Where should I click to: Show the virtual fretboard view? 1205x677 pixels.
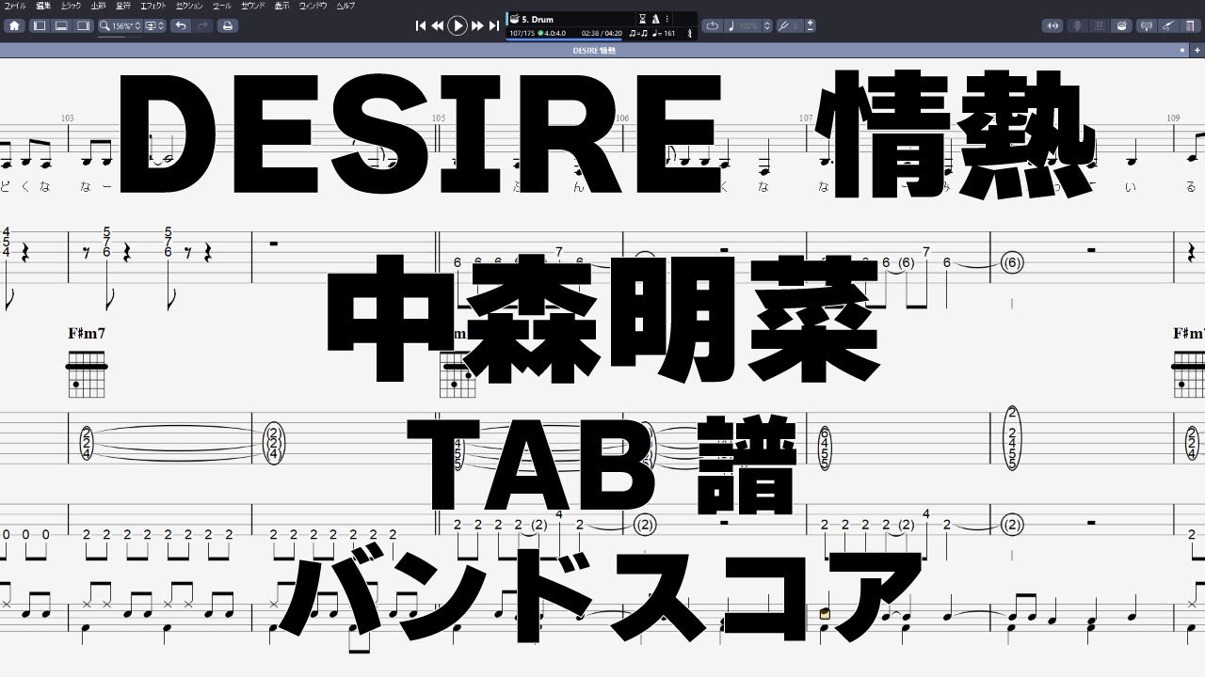click(1076, 26)
